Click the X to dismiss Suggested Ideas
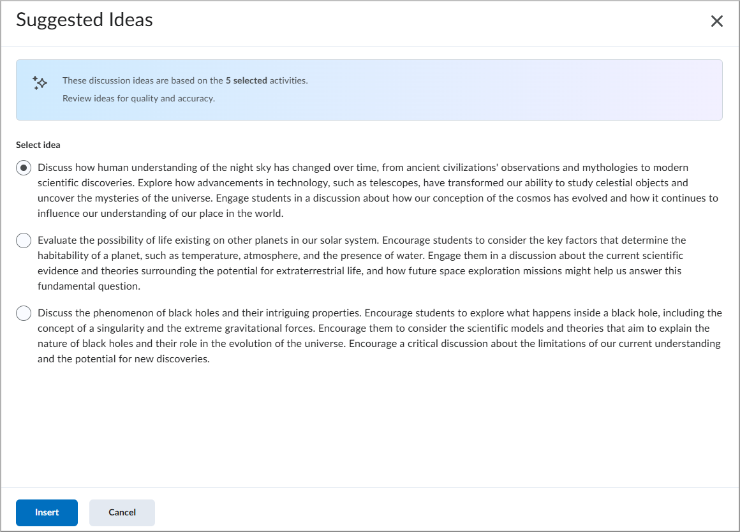The height and width of the screenshot is (532, 740). click(716, 20)
